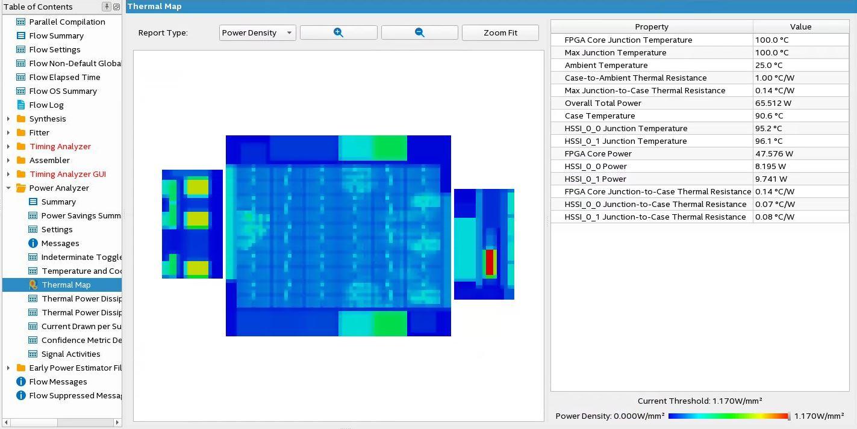This screenshot has height=429, width=857.
Task: Click the pin icon in Table of Contents header
Action: click(107, 7)
